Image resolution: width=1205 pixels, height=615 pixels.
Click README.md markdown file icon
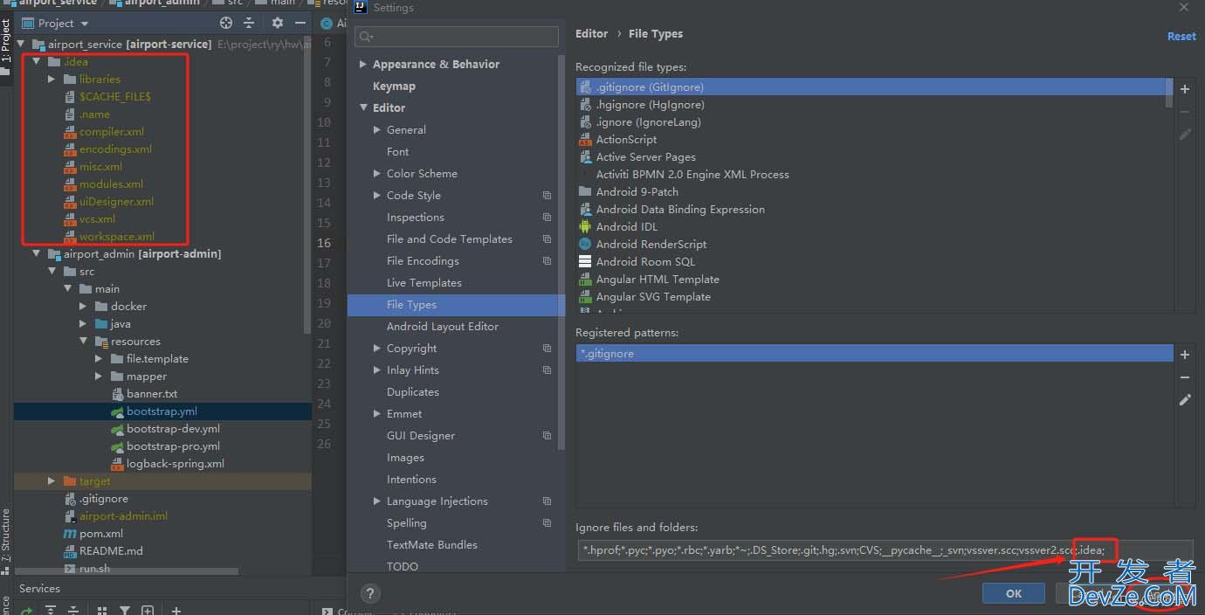click(x=70, y=551)
